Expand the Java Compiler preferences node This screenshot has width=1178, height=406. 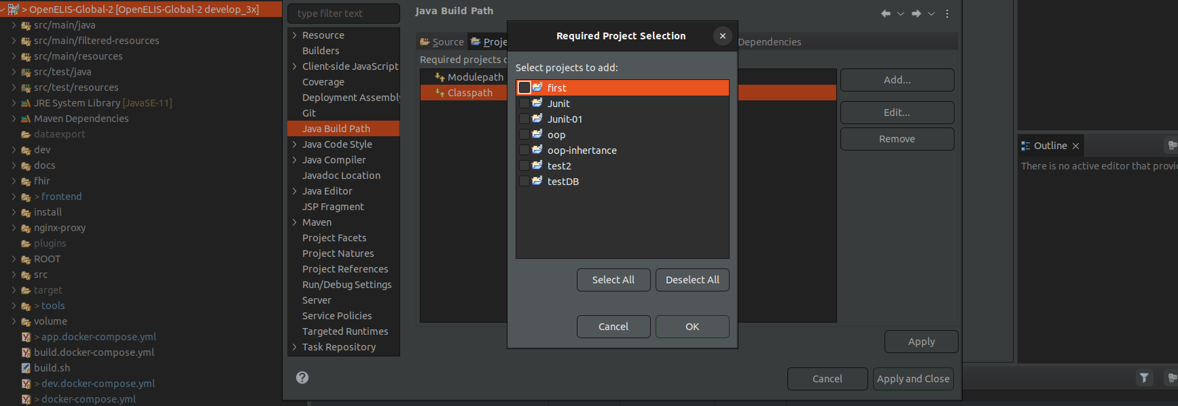tap(294, 160)
